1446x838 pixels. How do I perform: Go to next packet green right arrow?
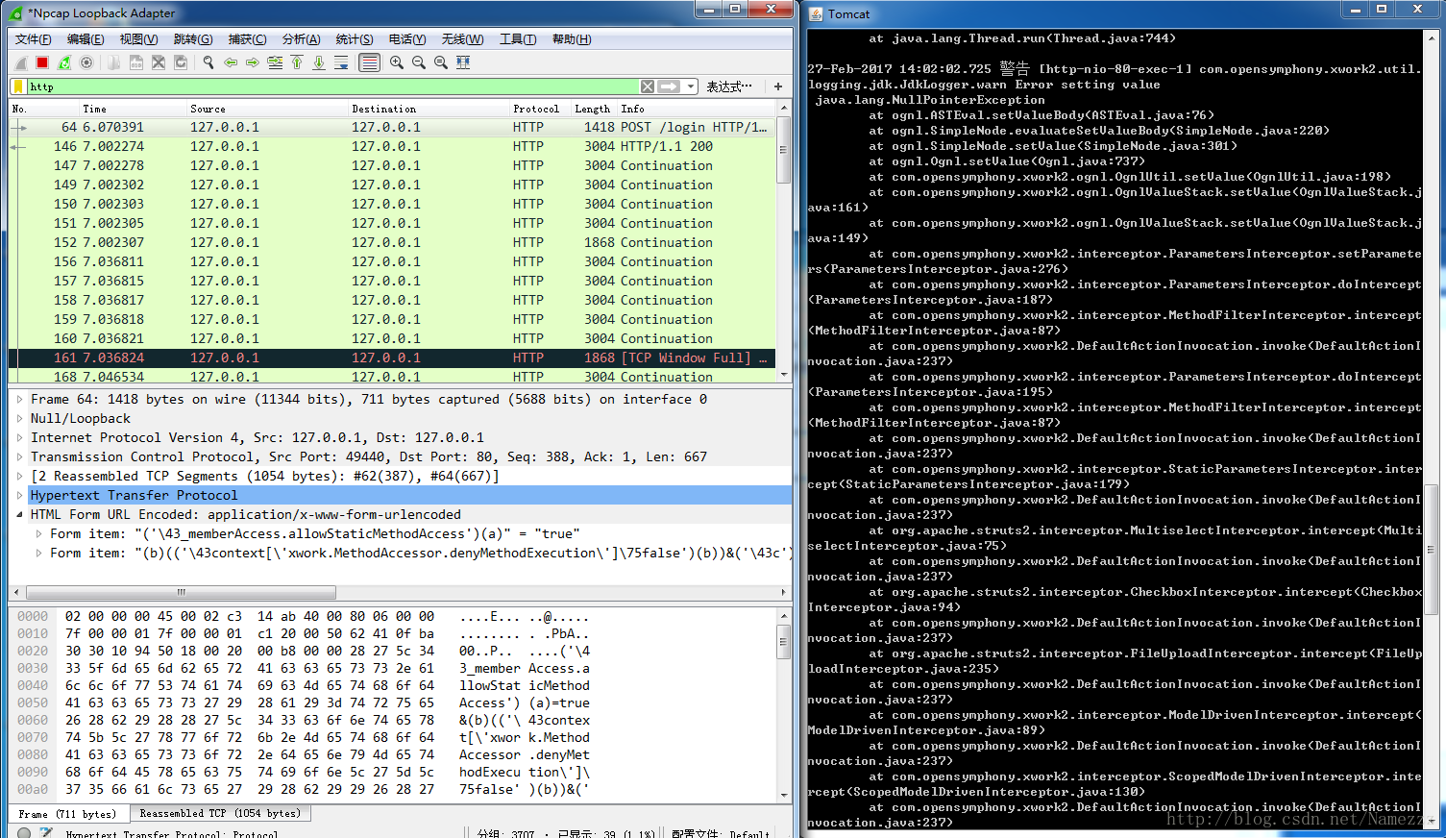click(x=253, y=62)
